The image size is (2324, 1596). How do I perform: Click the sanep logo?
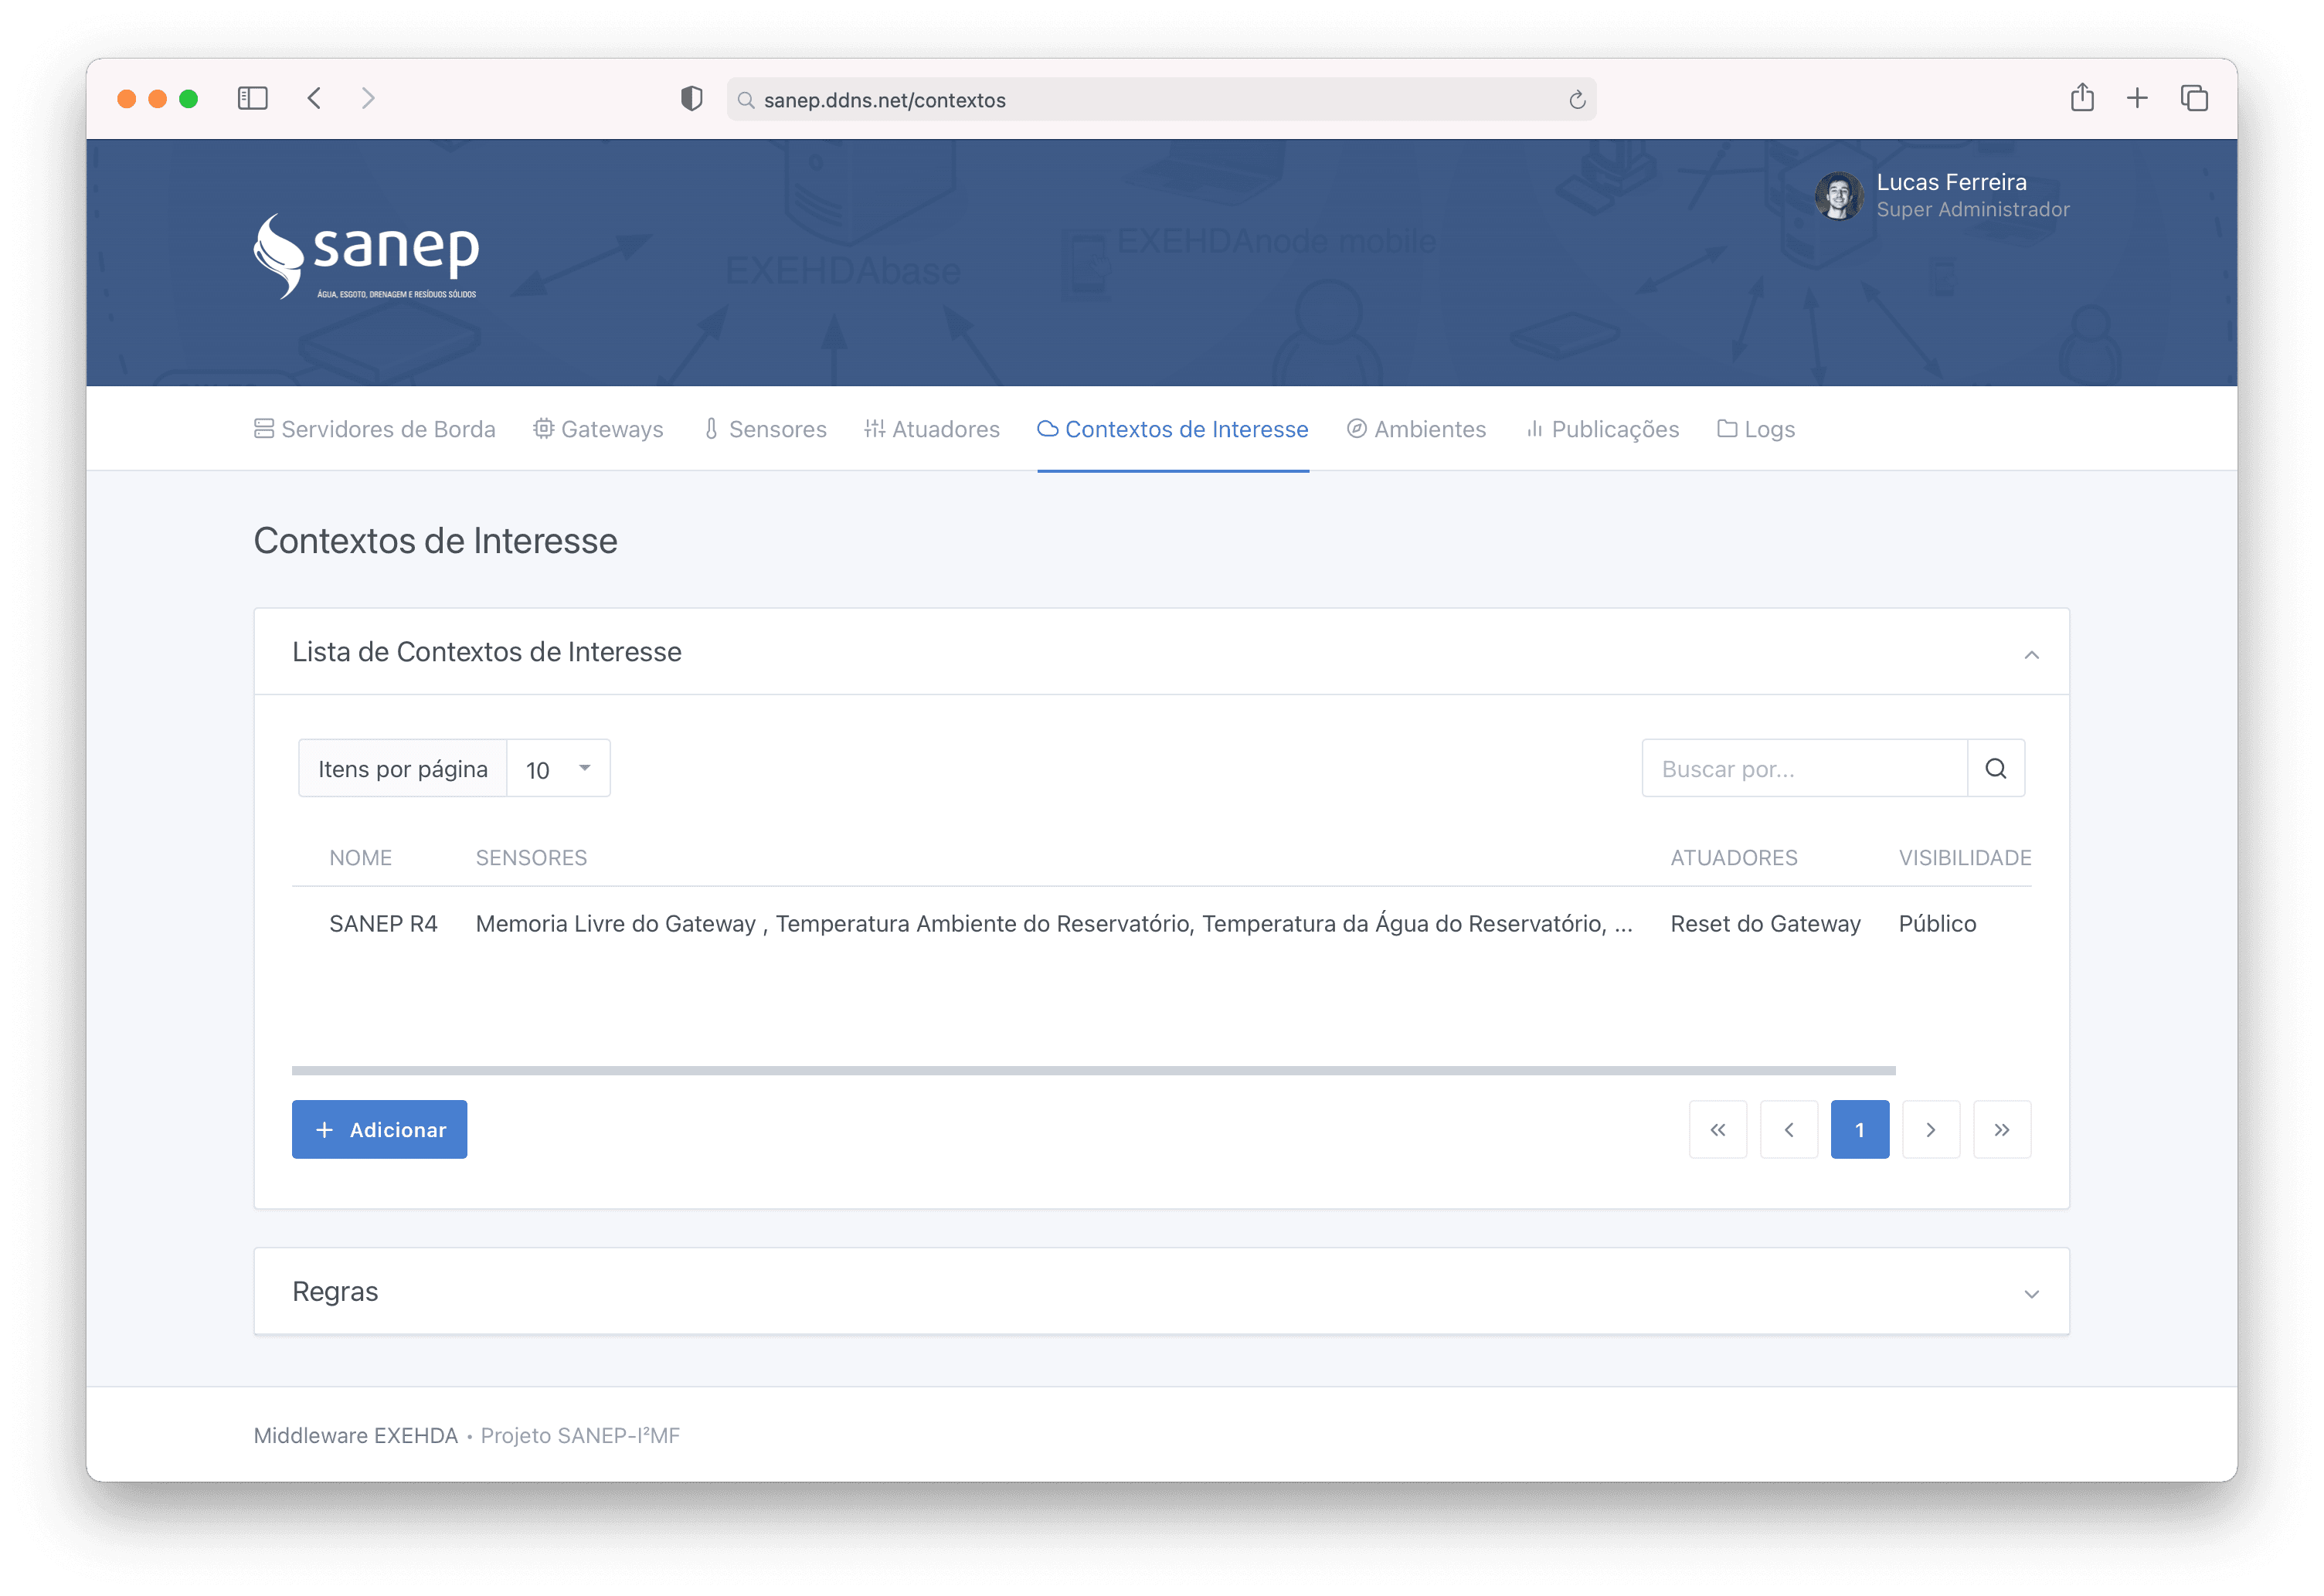click(367, 256)
